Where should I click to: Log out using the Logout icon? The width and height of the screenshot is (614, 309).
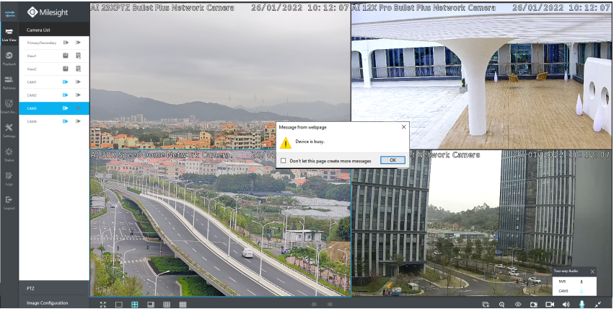[9, 202]
